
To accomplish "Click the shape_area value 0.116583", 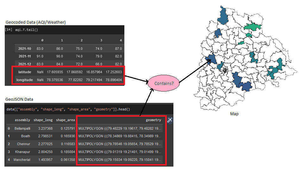I will point(68,144).
